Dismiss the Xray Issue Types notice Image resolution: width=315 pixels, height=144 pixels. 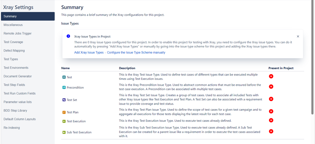[x=298, y=36]
